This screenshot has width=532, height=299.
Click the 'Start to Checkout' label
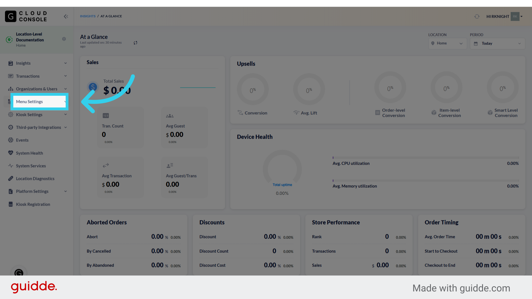(x=441, y=251)
